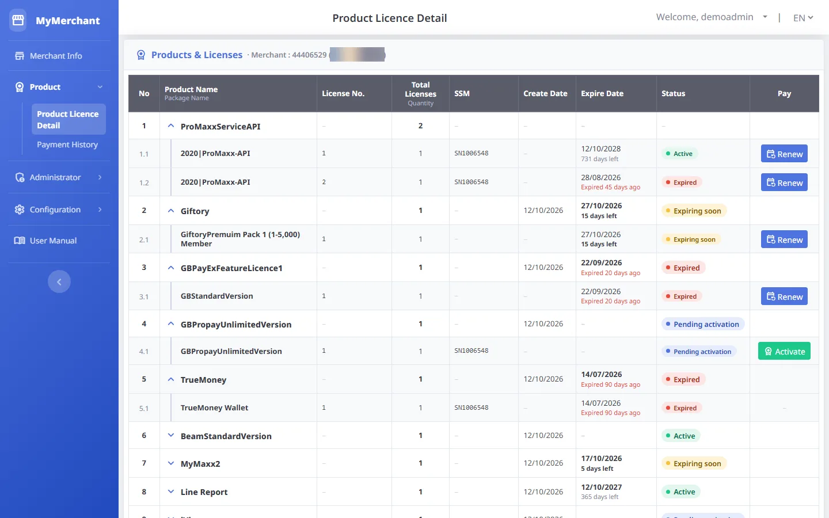Click the User Manual book icon
This screenshot has width=829, height=518.
[20, 241]
